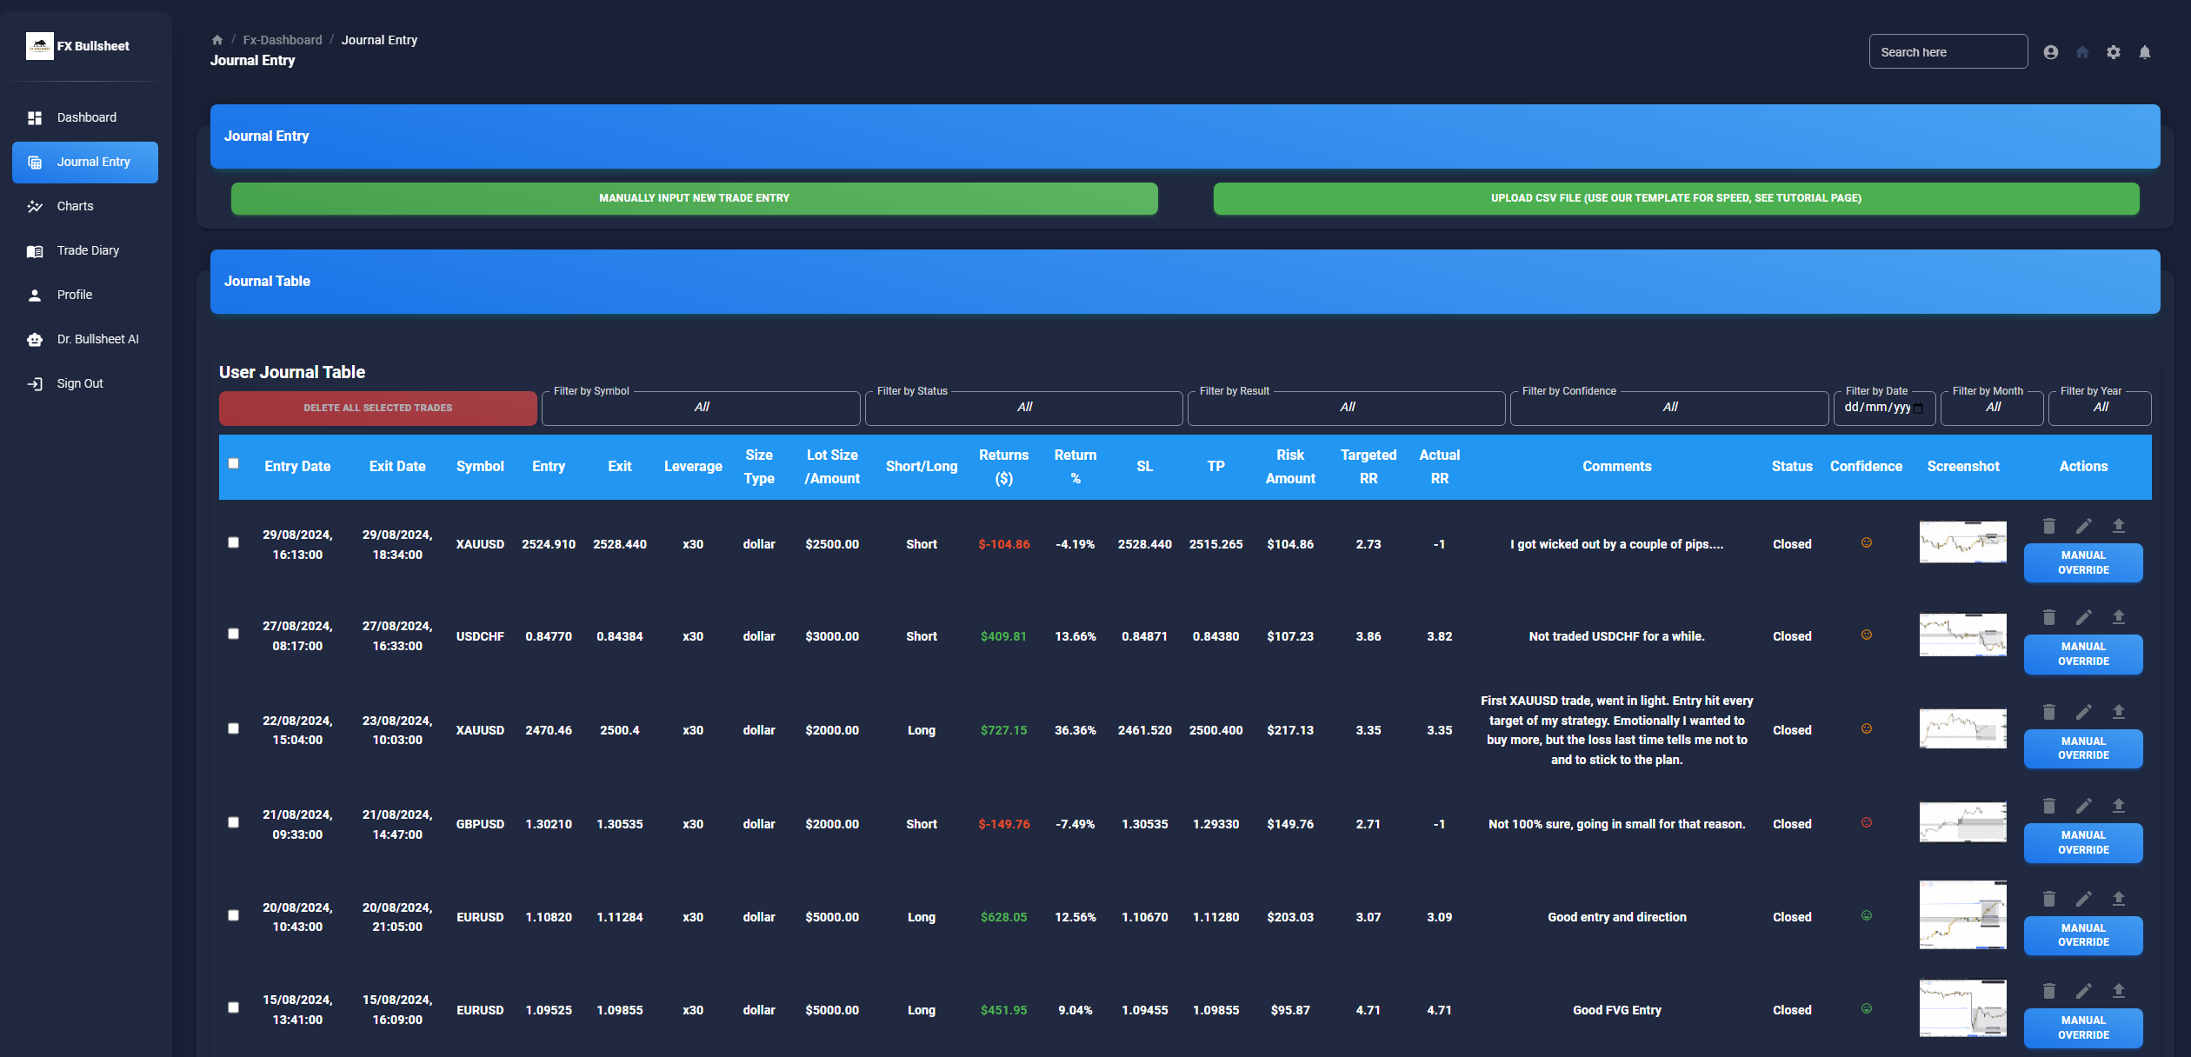Screen dimensions: 2191x1057
Task: Click the delete selected trades icon
Action: coord(376,408)
